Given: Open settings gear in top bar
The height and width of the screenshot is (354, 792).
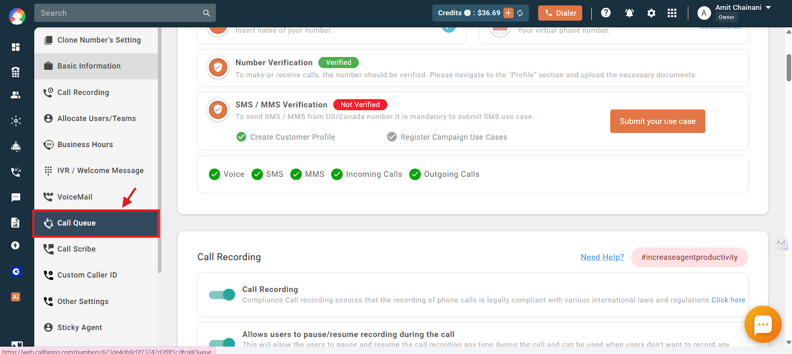Looking at the screenshot, I should click(x=651, y=13).
